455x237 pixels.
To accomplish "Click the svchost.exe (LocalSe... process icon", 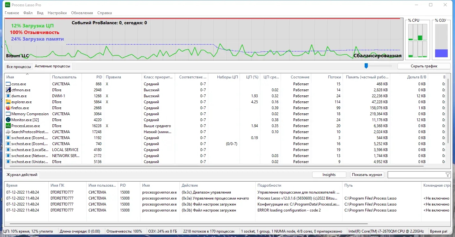I will click(x=8, y=150).
